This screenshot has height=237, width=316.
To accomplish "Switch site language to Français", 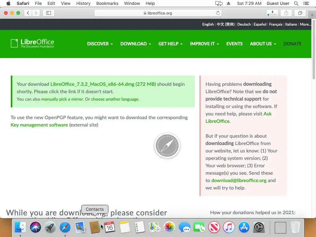I will pyautogui.click(x=276, y=24).
